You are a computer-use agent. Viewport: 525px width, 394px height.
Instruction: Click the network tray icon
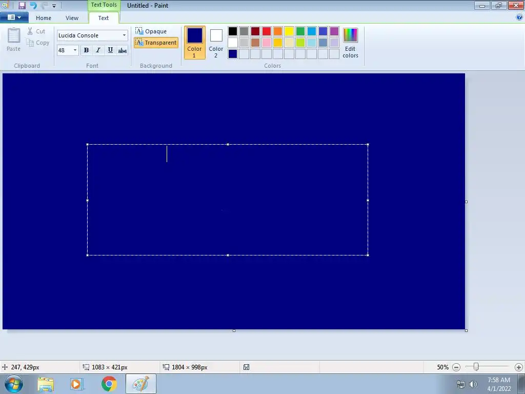click(461, 384)
